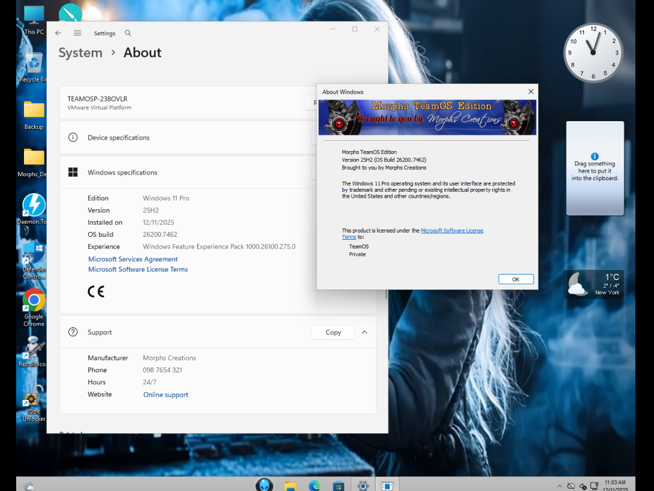The height and width of the screenshot is (491, 654).
Task: Click the network icon in system tray
Action: (595, 486)
